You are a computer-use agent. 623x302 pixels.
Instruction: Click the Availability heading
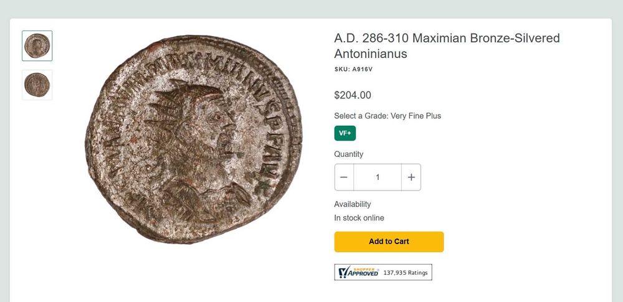click(353, 204)
